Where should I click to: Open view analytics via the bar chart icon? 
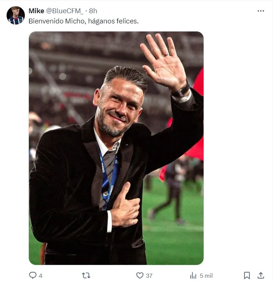pos(193,276)
